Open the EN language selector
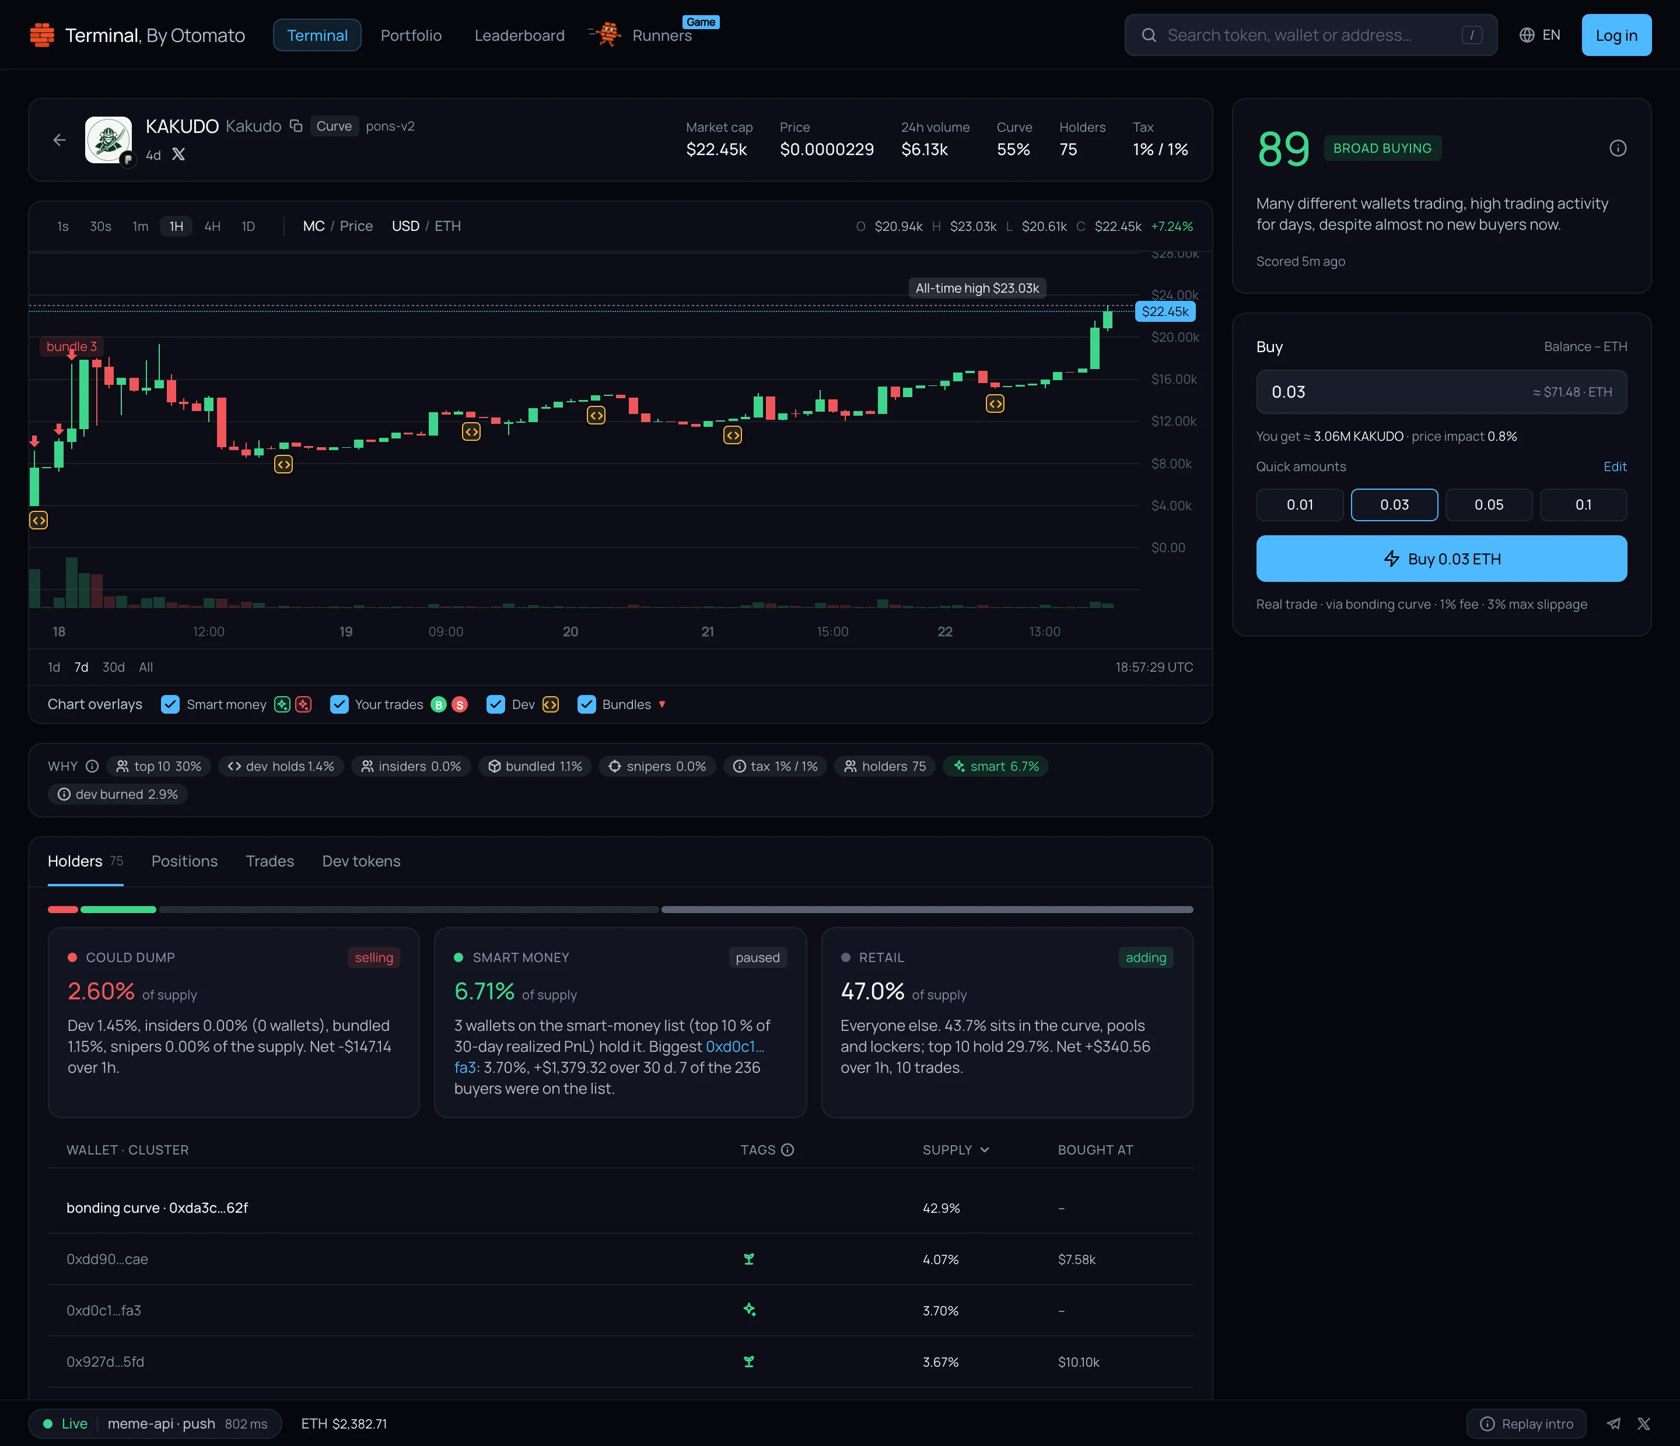The height and width of the screenshot is (1446, 1680). (x=1539, y=35)
